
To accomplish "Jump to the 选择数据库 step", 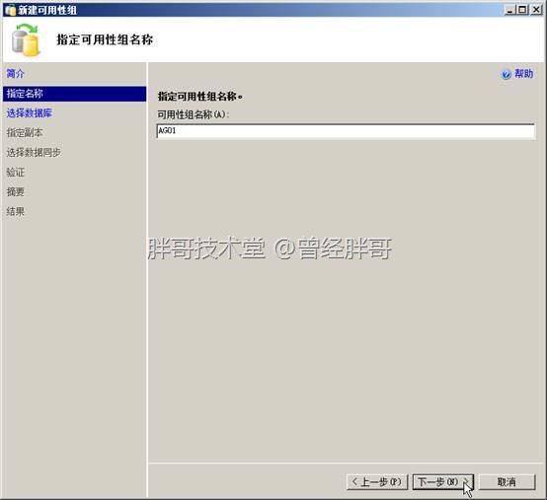I will click(x=30, y=113).
